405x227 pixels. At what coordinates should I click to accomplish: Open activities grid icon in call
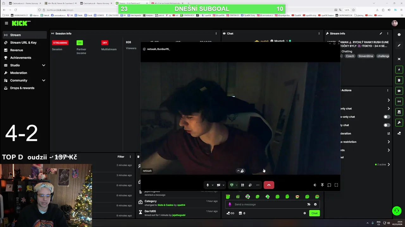click(x=243, y=185)
